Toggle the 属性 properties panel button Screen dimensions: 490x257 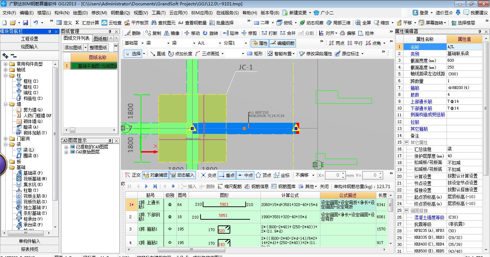click(x=260, y=43)
